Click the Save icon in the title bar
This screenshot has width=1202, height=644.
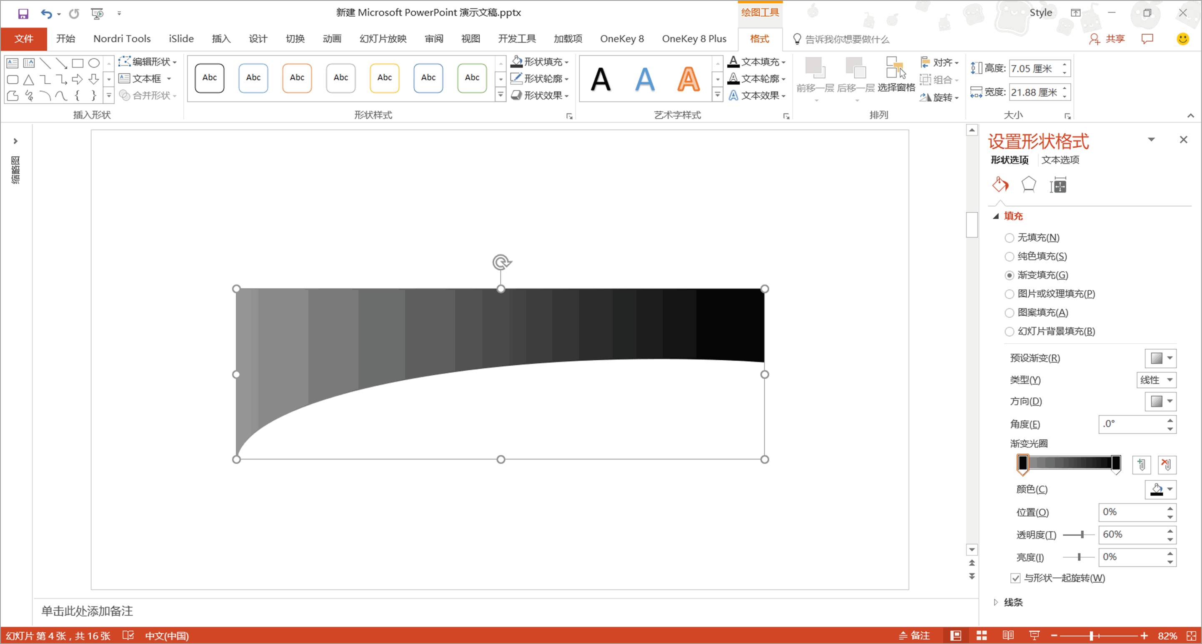coord(23,13)
